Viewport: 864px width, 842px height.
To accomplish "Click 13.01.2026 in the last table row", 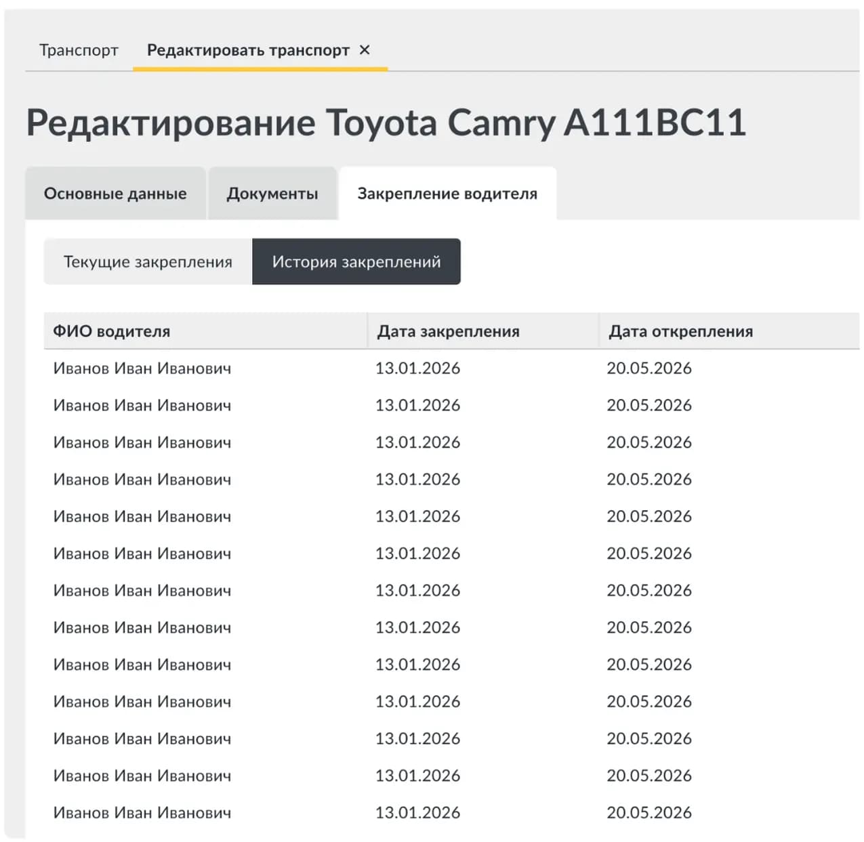I will [x=418, y=813].
